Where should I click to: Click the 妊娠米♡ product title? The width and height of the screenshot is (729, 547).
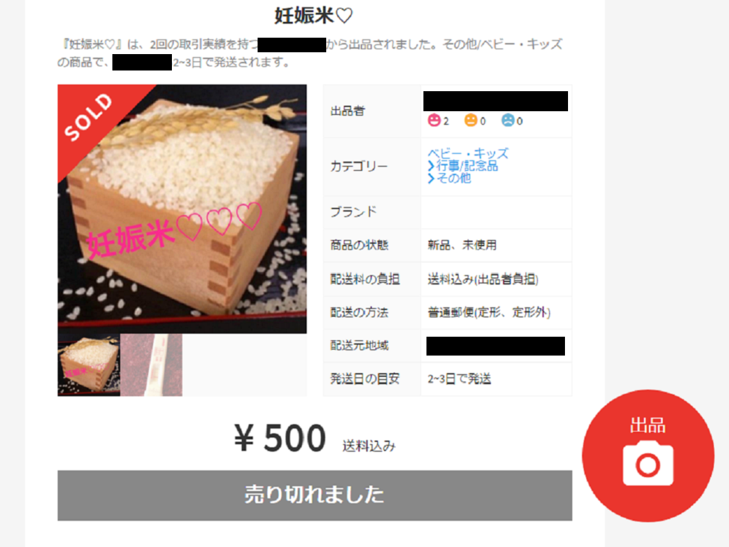tap(313, 16)
